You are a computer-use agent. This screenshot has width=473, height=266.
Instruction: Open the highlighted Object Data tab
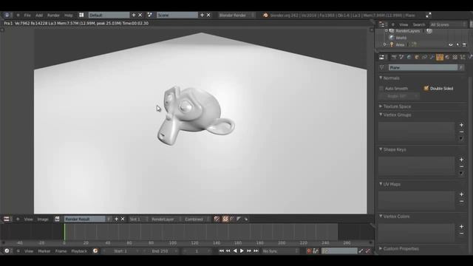[x=440, y=57]
